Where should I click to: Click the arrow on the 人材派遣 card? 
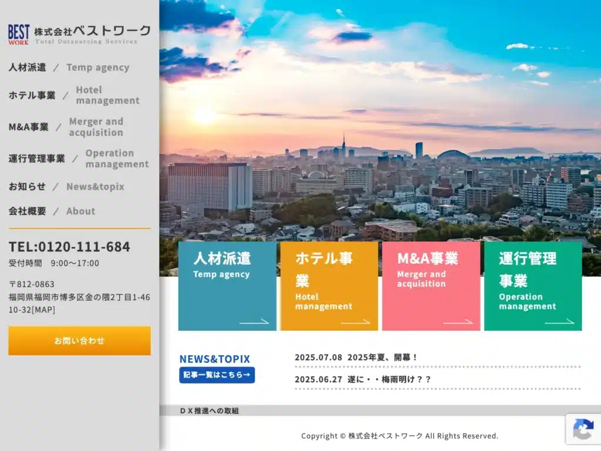click(x=254, y=321)
